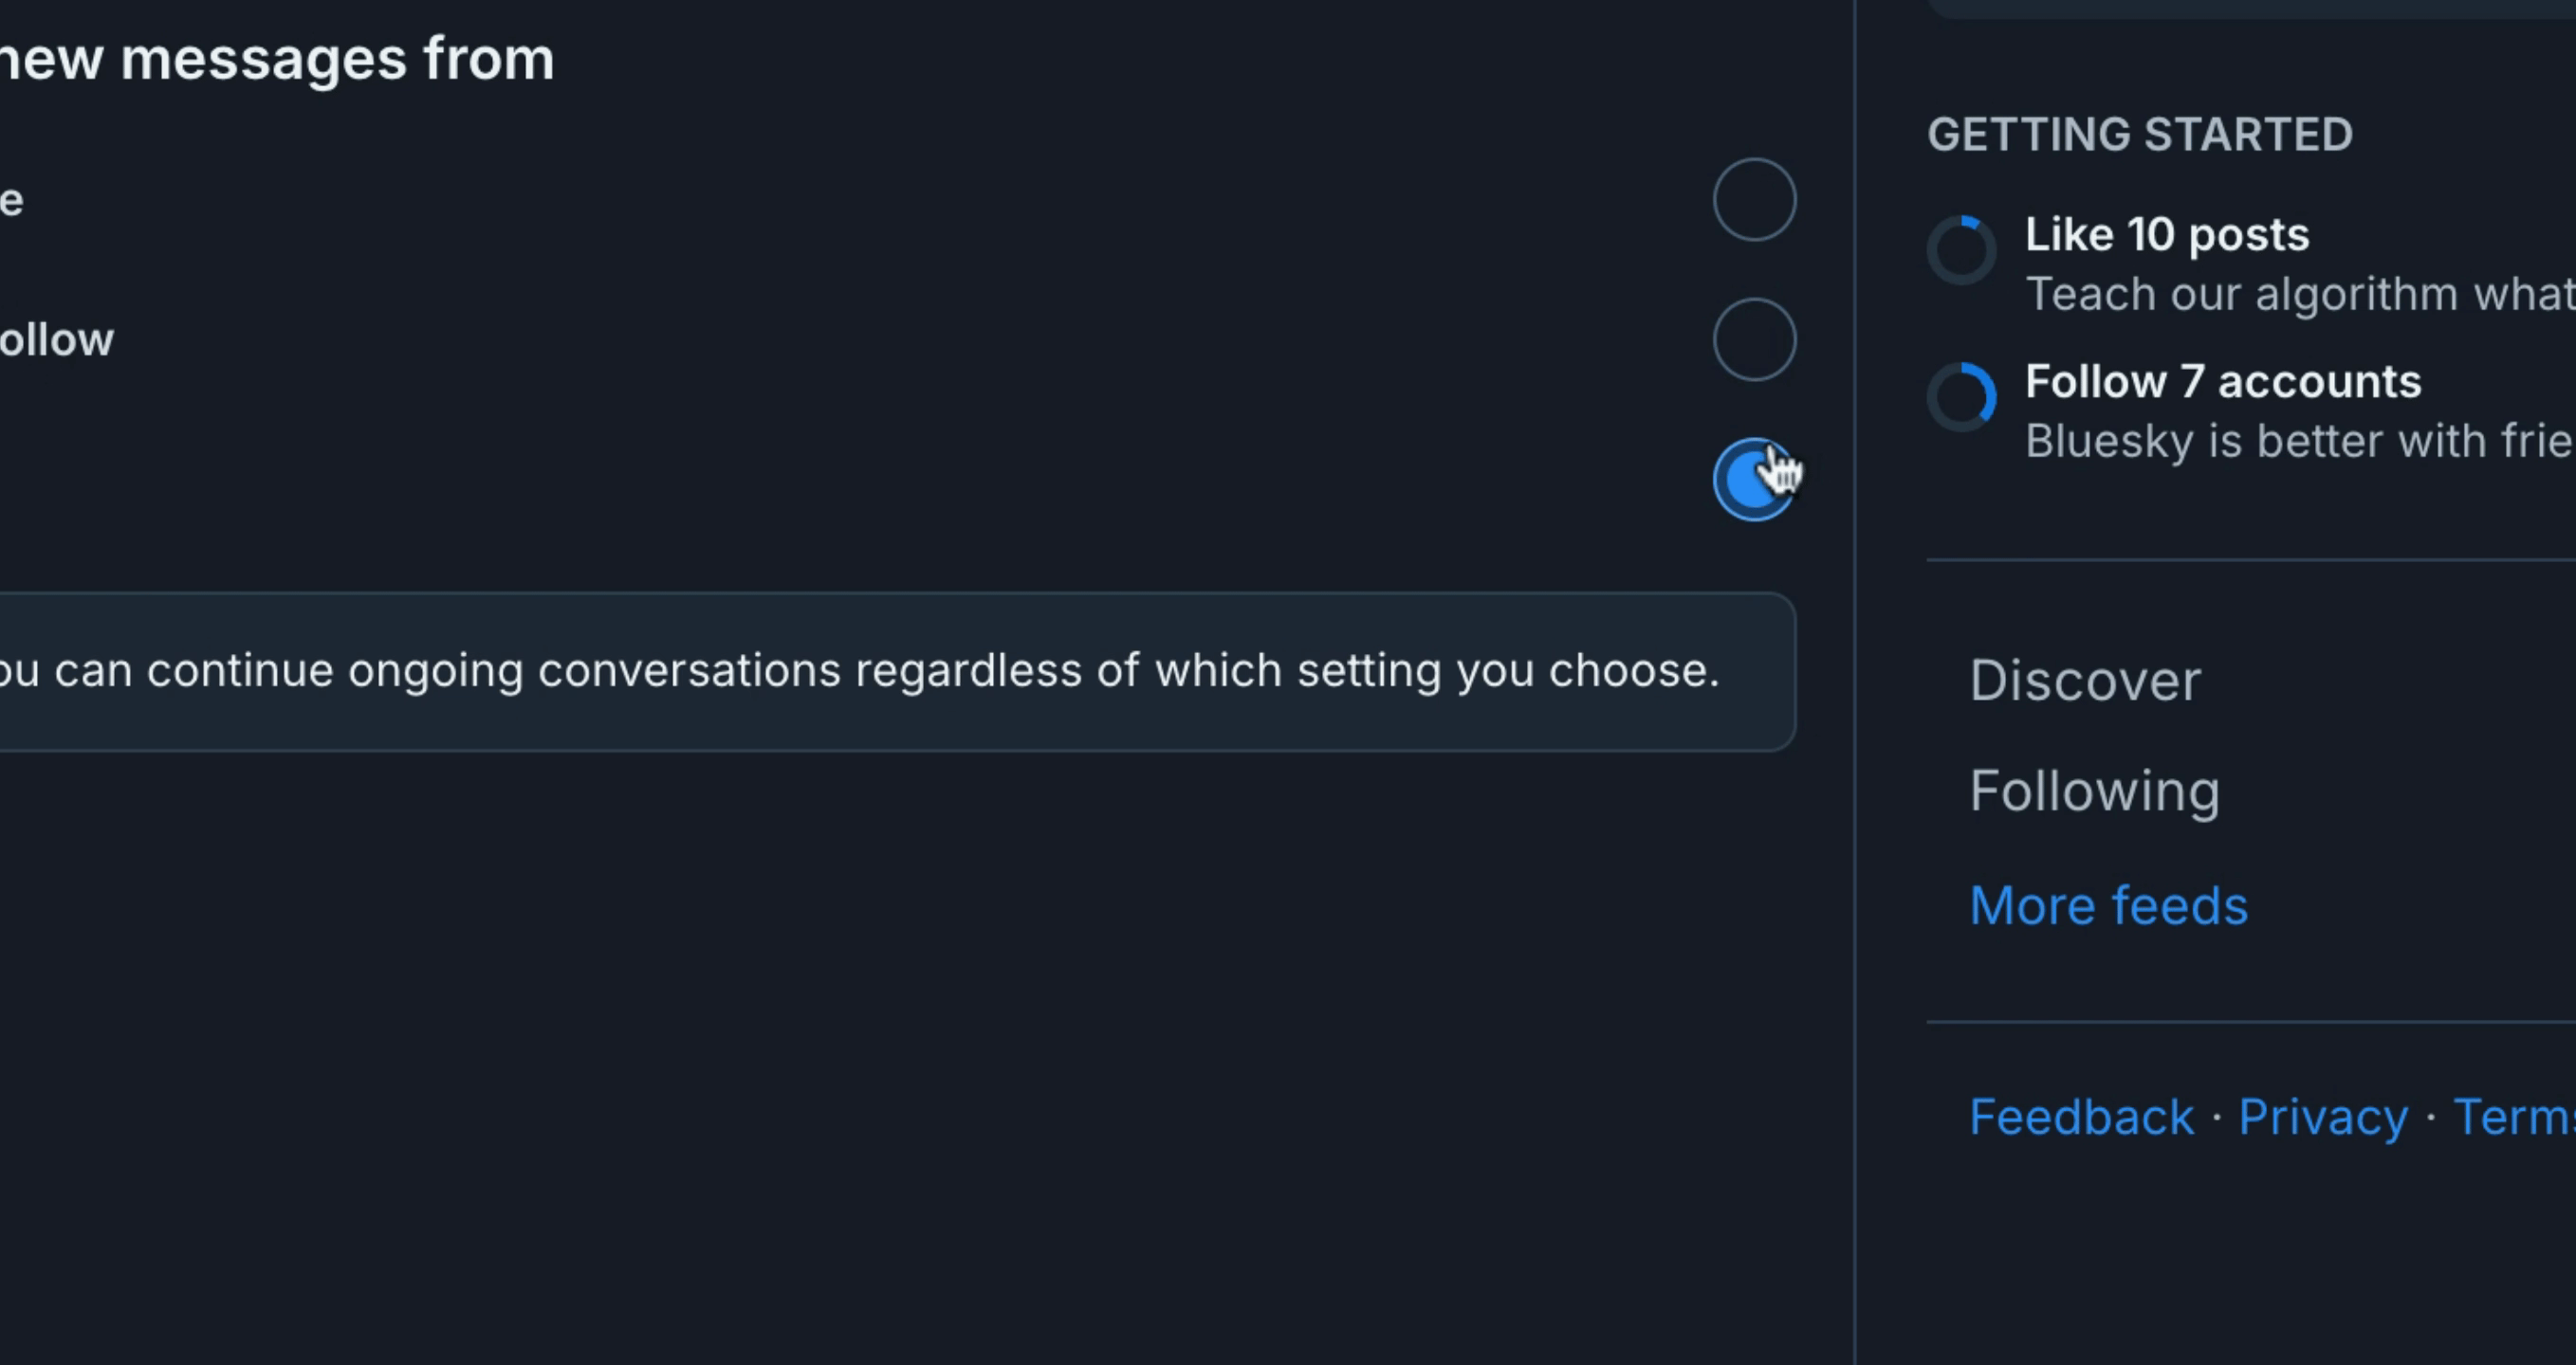The image size is (2576, 1365).
Task: Click the selected blue radio button
Action: coord(1754,480)
